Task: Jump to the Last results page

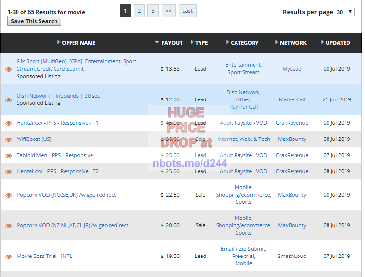Action: [x=188, y=11]
